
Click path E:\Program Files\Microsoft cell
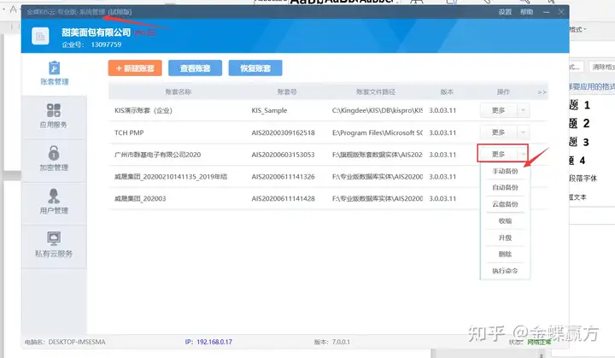tap(378, 132)
